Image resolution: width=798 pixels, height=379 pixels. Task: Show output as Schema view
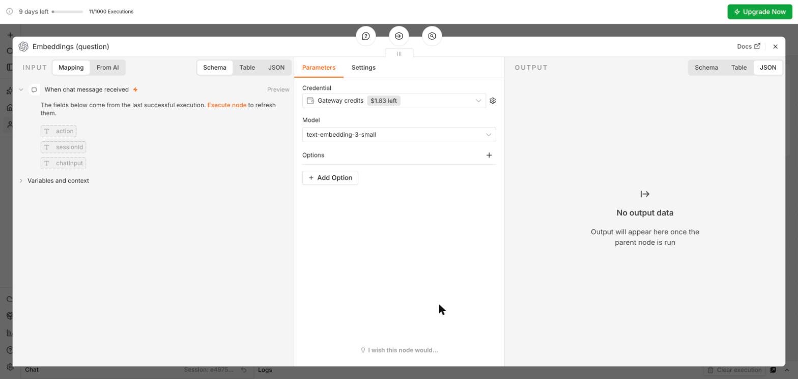(706, 68)
